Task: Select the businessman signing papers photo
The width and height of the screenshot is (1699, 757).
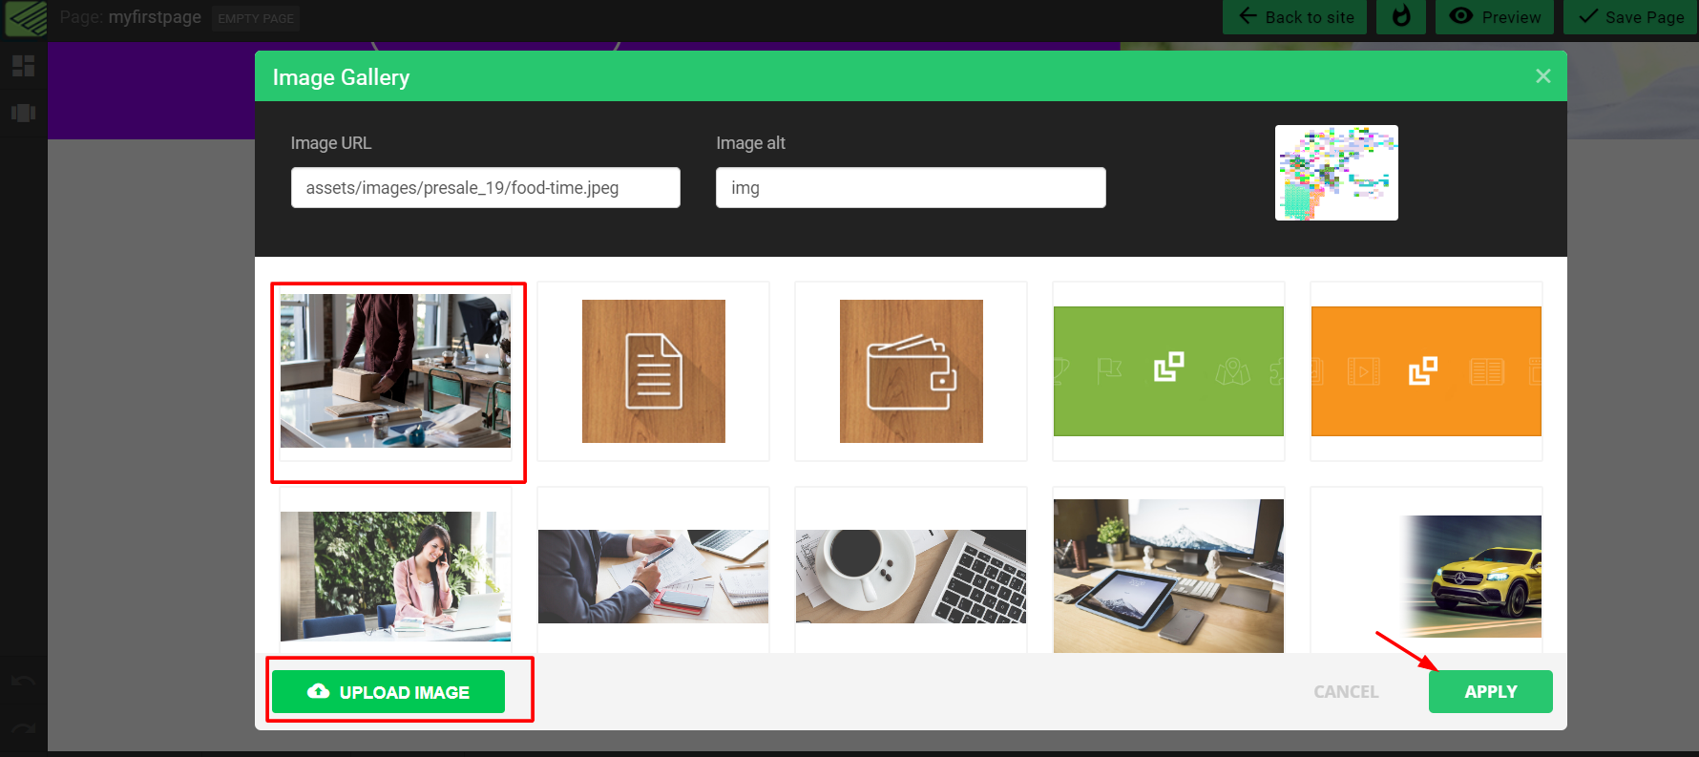Action: 654,577
